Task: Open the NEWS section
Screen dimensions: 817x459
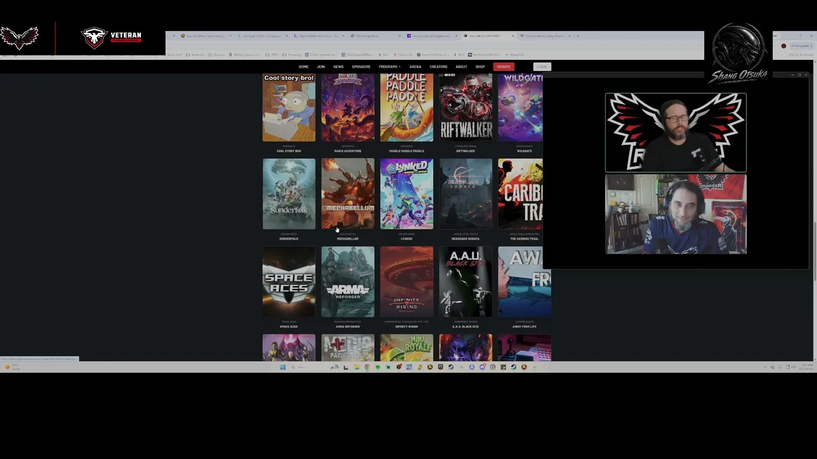Action: pos(338,67)
